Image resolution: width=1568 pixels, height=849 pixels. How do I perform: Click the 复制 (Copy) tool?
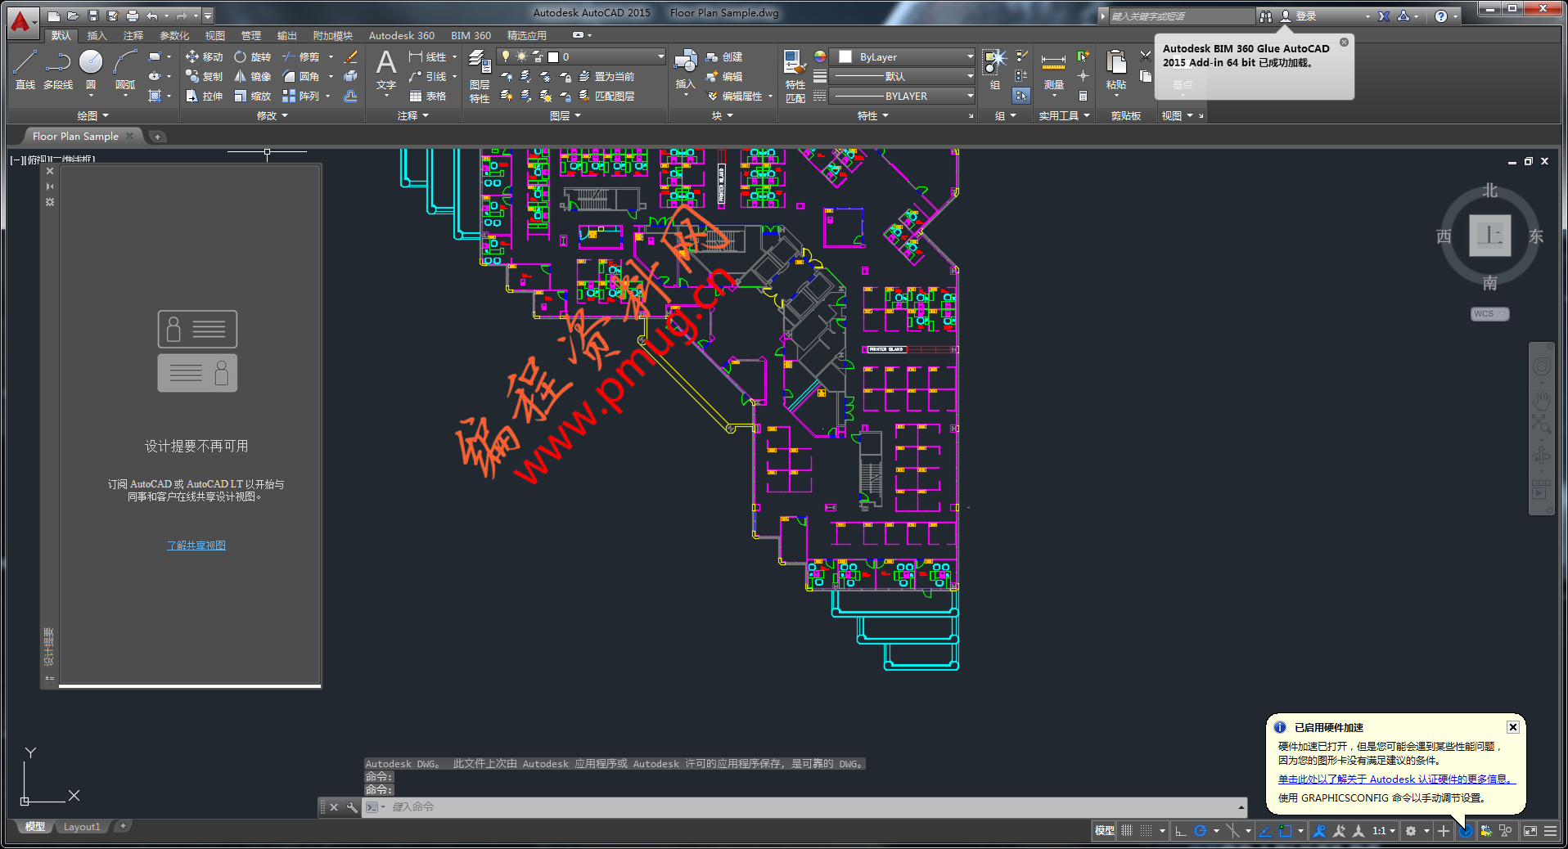[x=204, y=76]
